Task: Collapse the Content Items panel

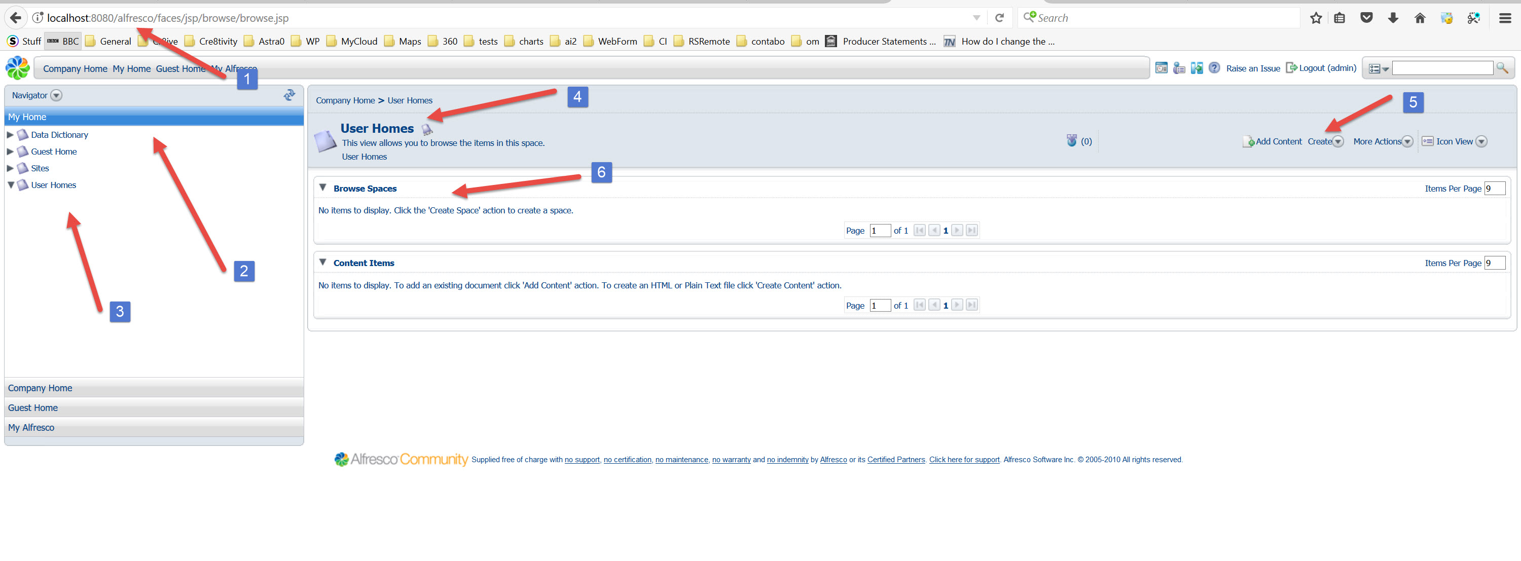Action: pos(322,262)
